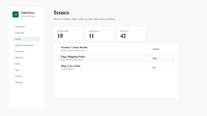Click the LT LinkTrace logo icon
Screen dimensions: 207x116
[16, 14]
